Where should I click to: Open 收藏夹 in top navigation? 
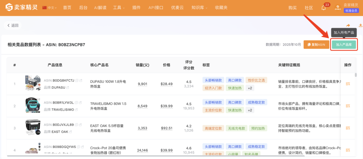[221, 8]
